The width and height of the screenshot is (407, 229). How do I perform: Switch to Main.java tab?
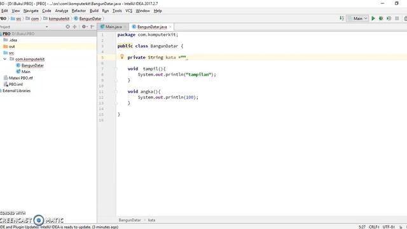point(113,27)
